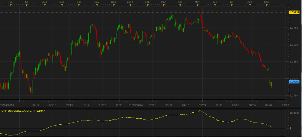Image resolution: width=302 pixels, height=137 pixels.
Task: Click the triangle marker under Dec
Action: tap(114, 5)
